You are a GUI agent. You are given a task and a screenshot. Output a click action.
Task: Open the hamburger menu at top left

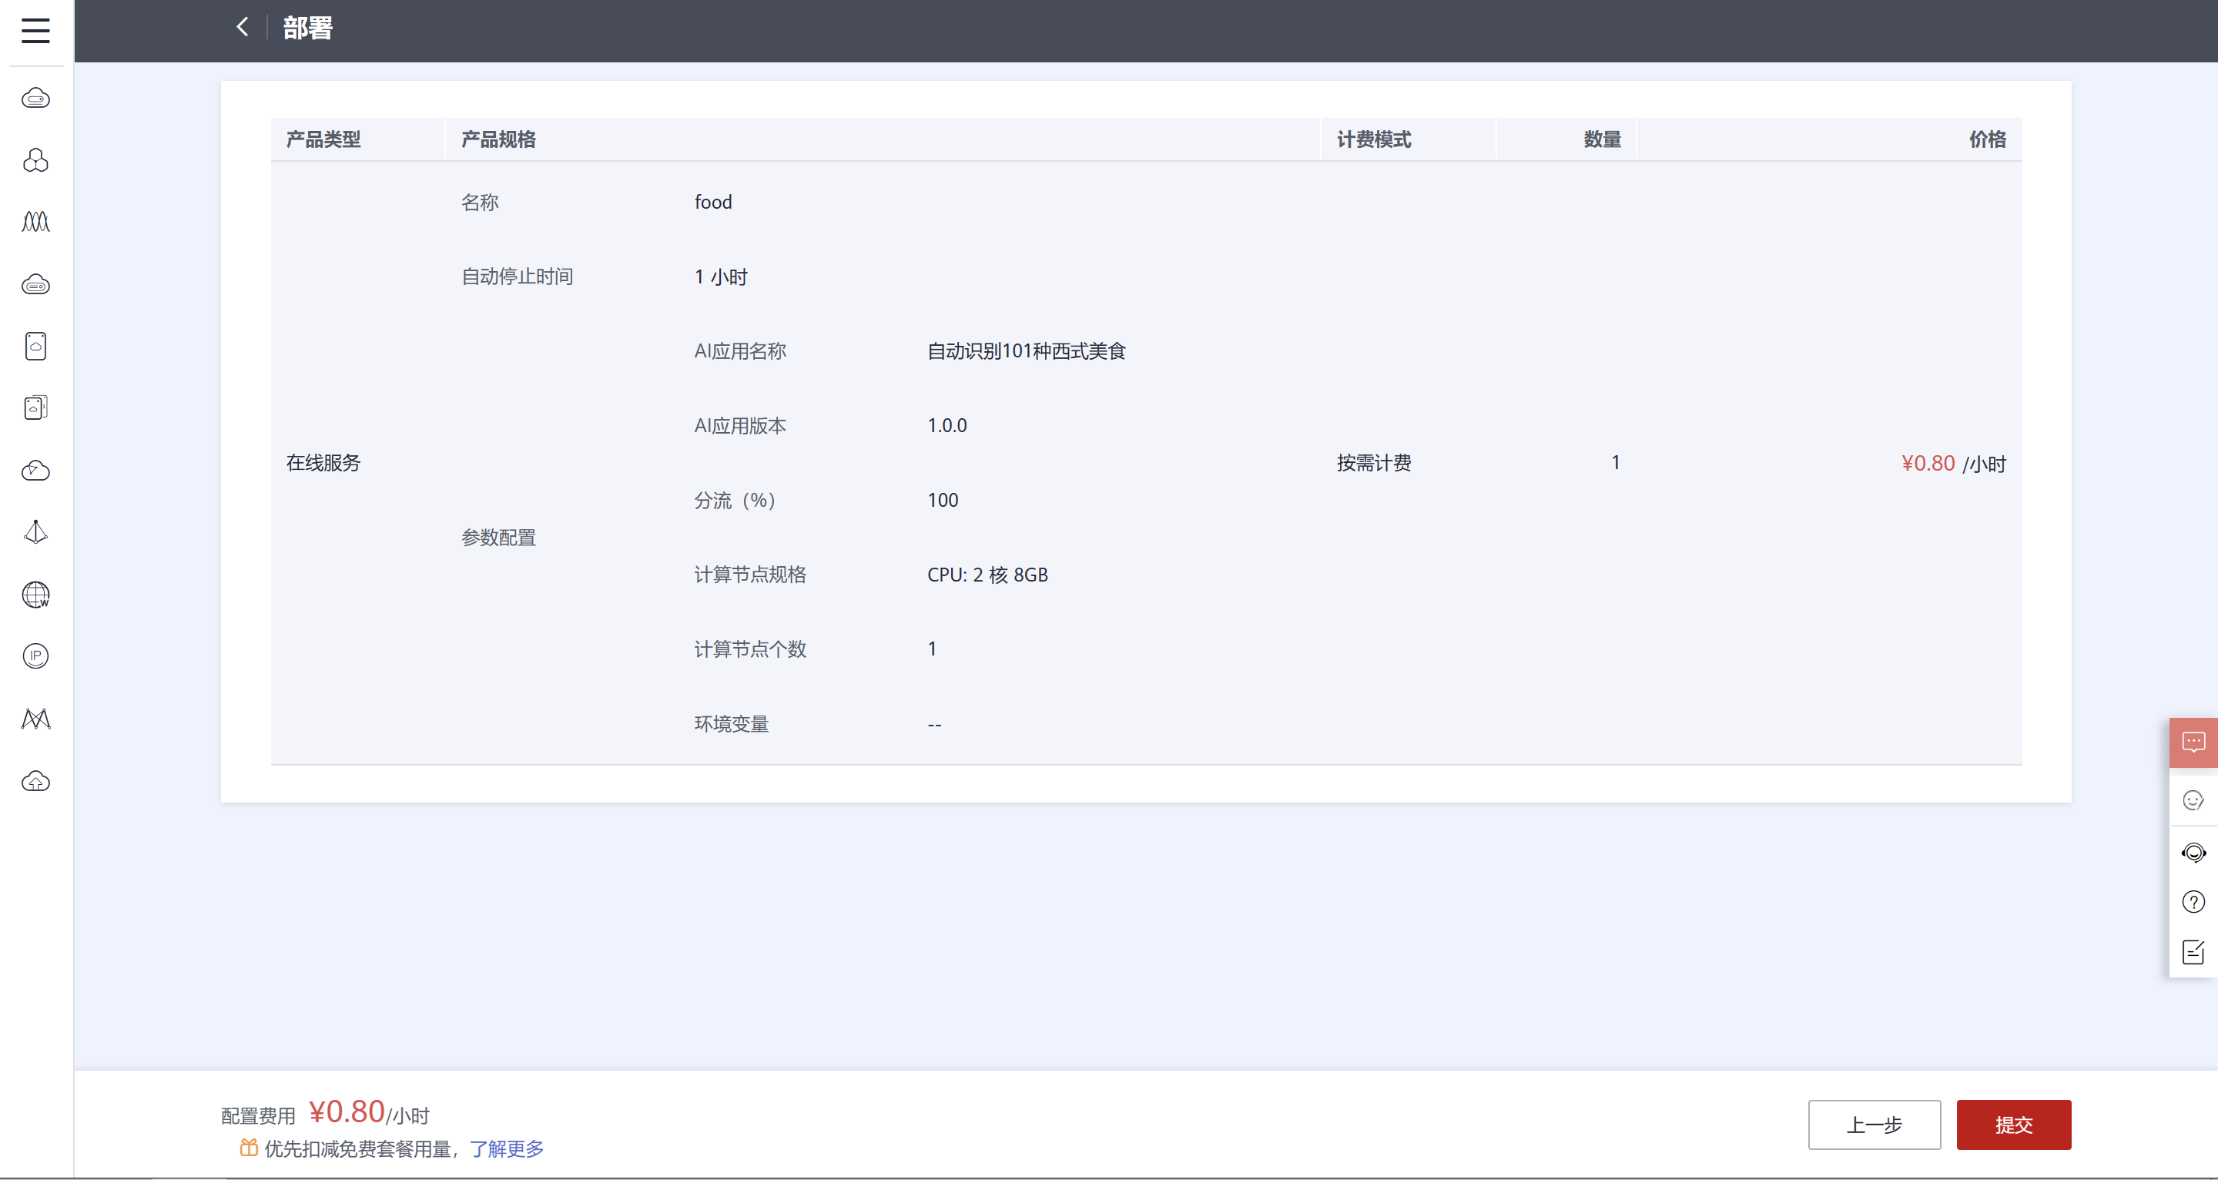pyautogui.click(x=35, y=30)
